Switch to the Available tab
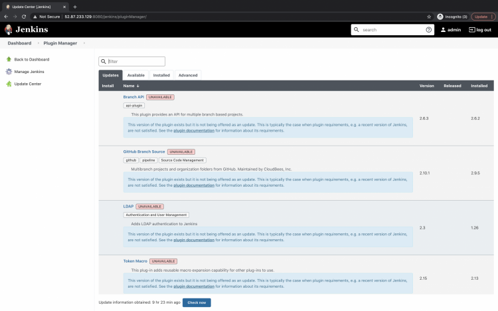 pyautogui.click(x=136, y=75)
